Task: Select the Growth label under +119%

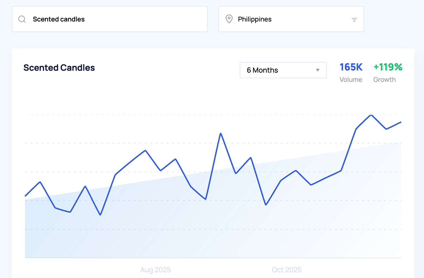Action: click(x=384, y=80)
